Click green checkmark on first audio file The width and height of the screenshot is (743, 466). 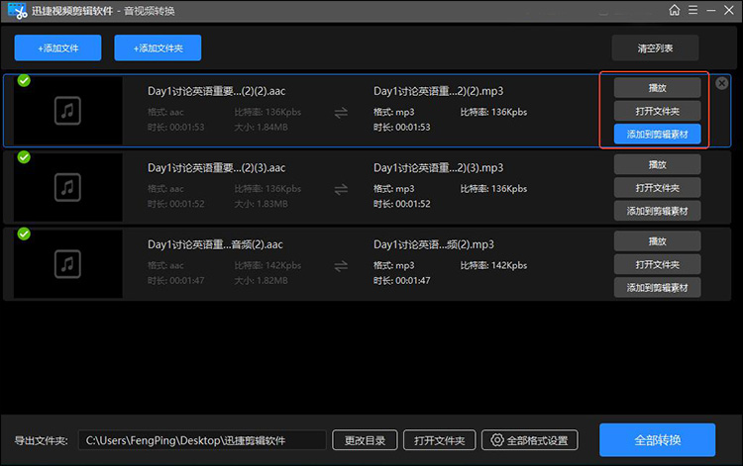24,80
